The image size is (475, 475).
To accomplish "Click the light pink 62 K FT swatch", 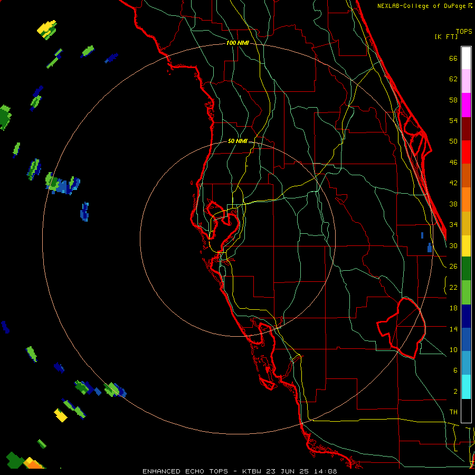I will click(466, 81).
